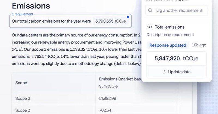The height and width of the screenshot is (114, 218).
Task: Click the Emissions section heading
Action: [x=31, y=6]
